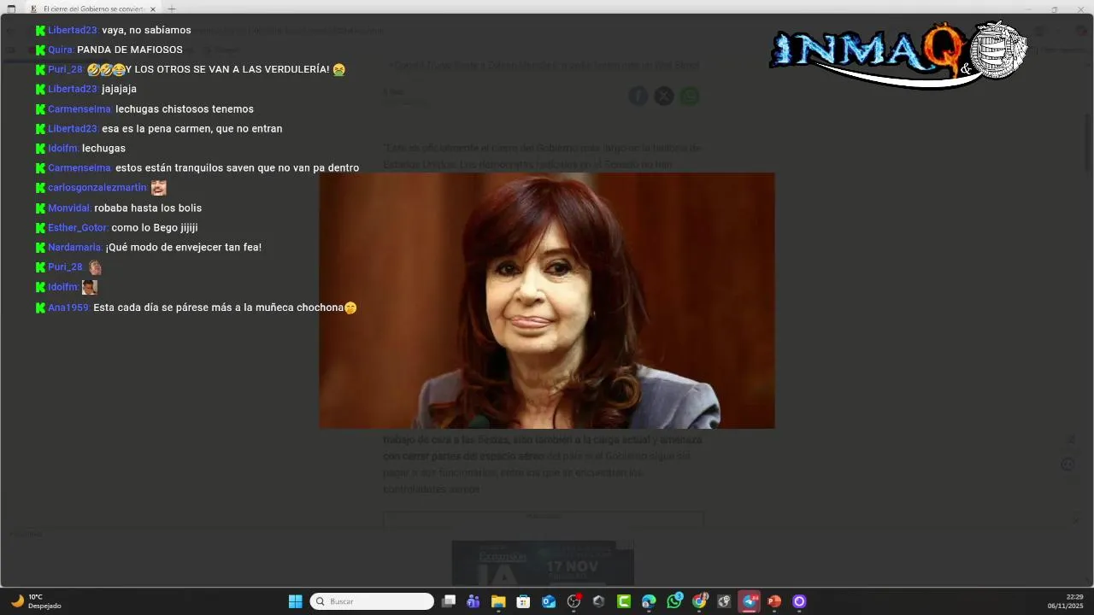Click the emote next to Puri_28's last message

[95, 267]
